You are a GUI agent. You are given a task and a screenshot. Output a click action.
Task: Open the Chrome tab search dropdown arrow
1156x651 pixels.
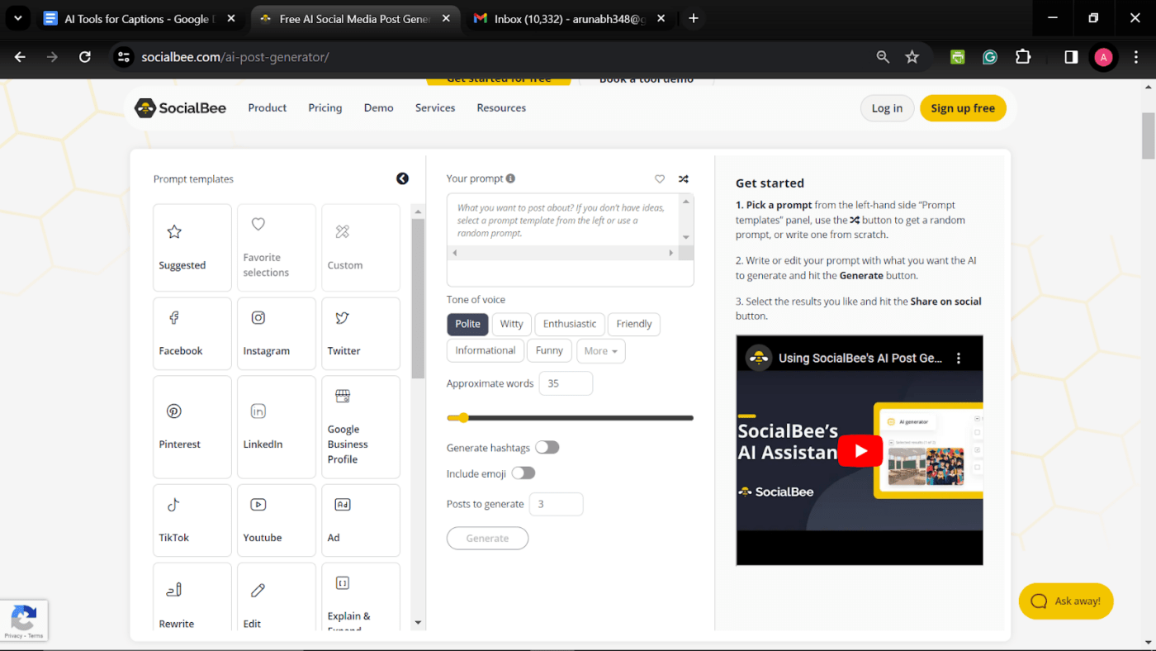tap(17, 18)
